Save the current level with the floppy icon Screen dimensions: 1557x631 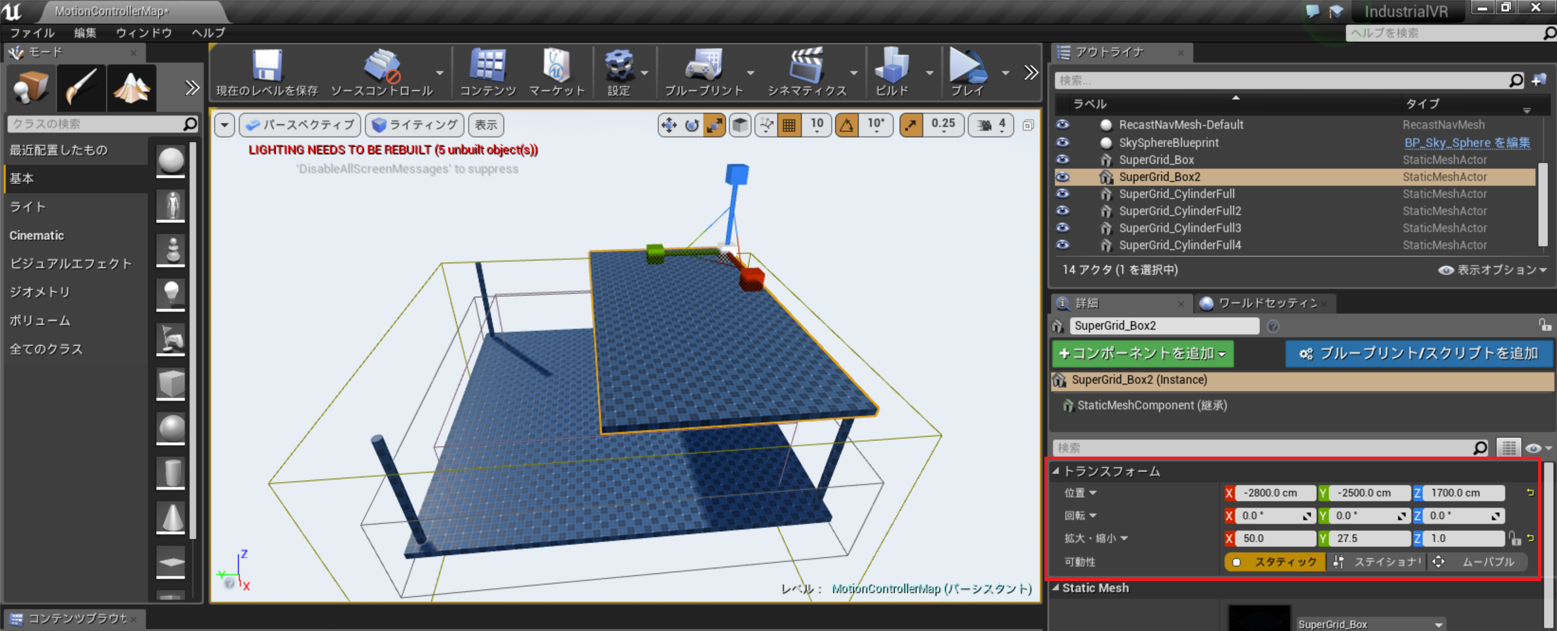(267, 72)
